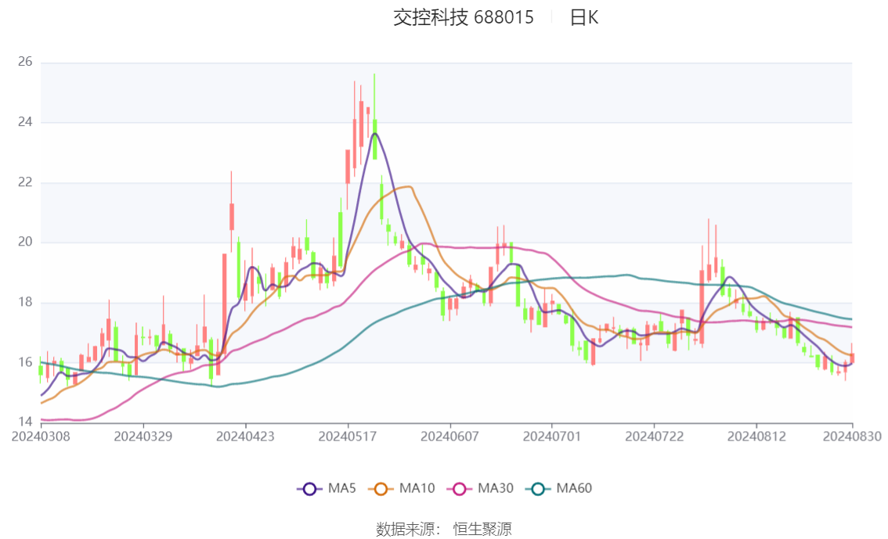The width and height of the screenshot is (888, 539).
Task: Click x-axis date label 20240329
Action: point(143,437)
